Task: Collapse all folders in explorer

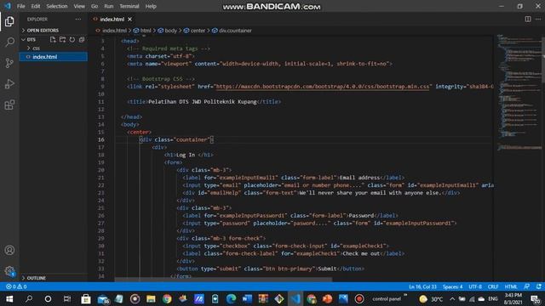Action: point(82,40)
